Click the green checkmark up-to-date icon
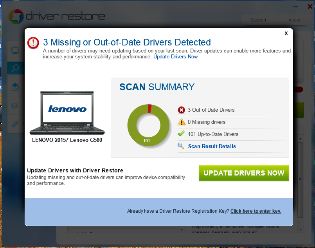315x248 pixels. coord(181,134)
